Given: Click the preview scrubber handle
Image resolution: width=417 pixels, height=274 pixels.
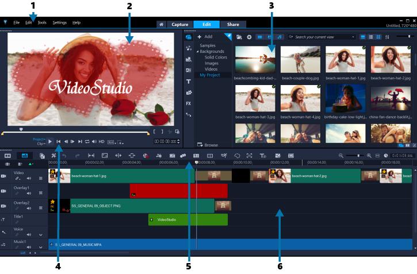Looking at the screenshot, I should click(x=21, y=129).
